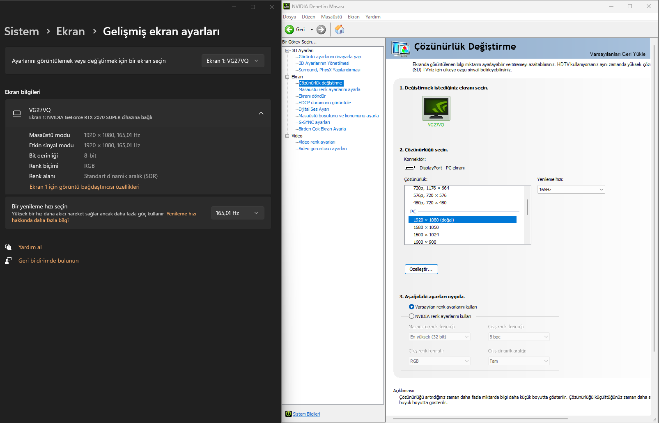Viewport: 659px width, 423px height.
Task: Open the Ekran 1: VG27VQ dropdown
Action: (x=233, y=61)
